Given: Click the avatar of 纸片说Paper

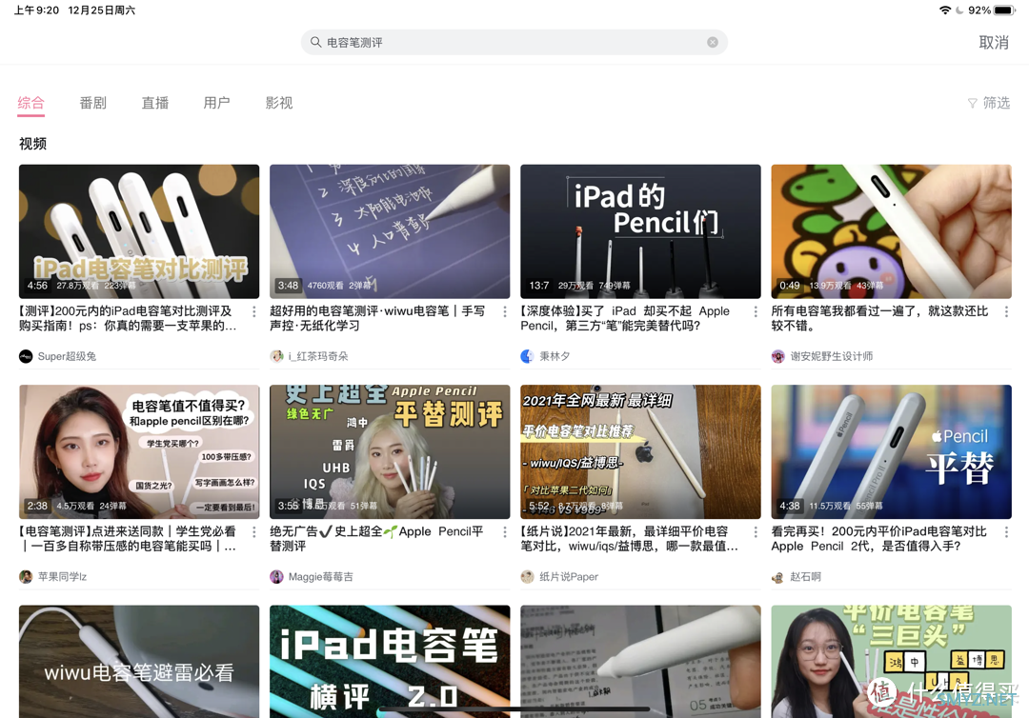Looking at the screenshot, I should click(527, 576).
